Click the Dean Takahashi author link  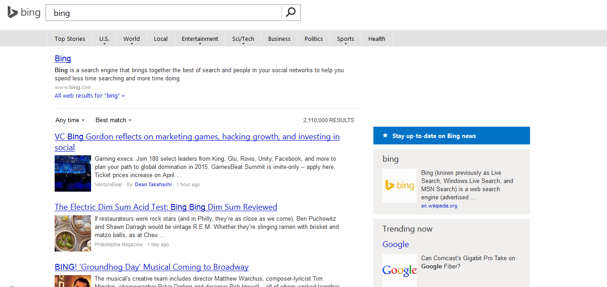tap(153, 184)
